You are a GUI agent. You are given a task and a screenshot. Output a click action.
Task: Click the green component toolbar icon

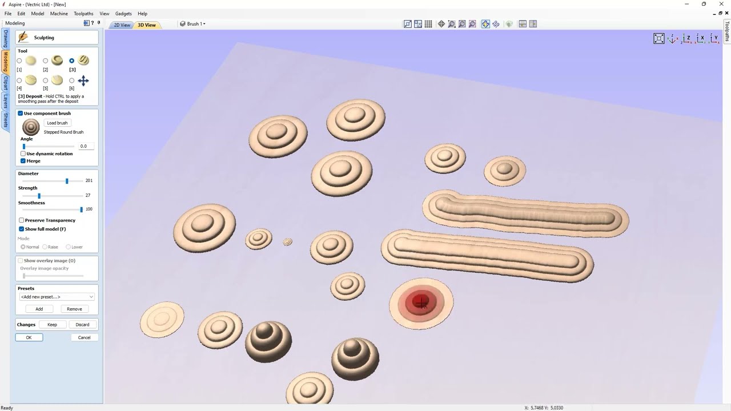[509, 24]
